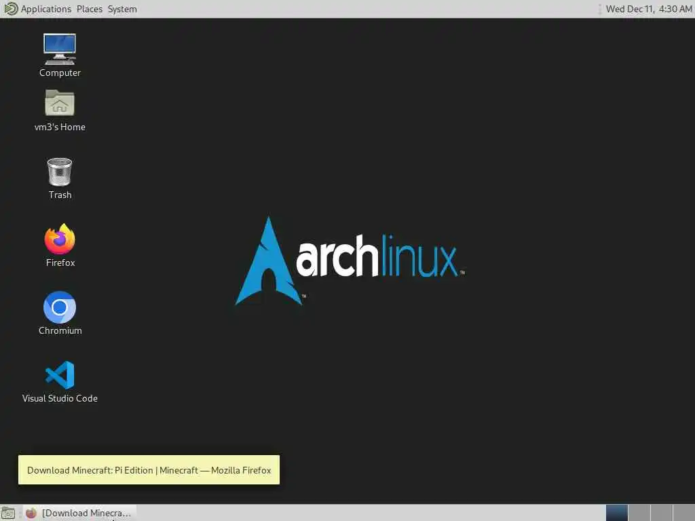Select the active first workspace in switcher
Screen dimensions: 695x521
click(617, 513)
